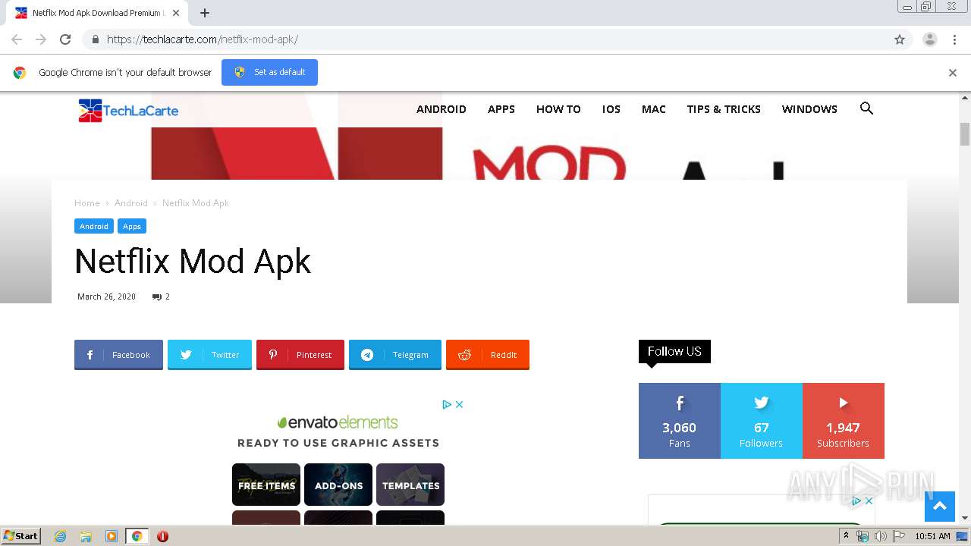Go to Home breadcrumb link
The height and width of the screenshot is (546, 971).
[87, 203]
